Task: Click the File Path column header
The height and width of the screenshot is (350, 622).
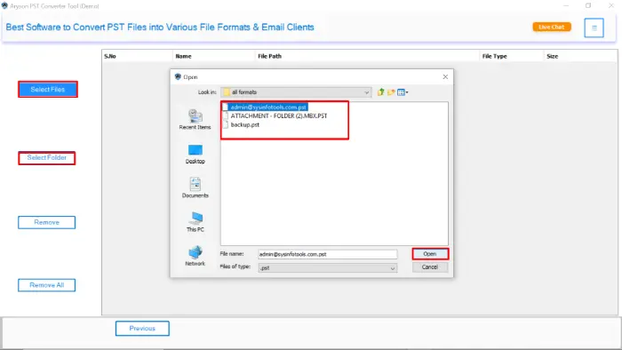Action: pyautogui.click(x=367, y=56)
